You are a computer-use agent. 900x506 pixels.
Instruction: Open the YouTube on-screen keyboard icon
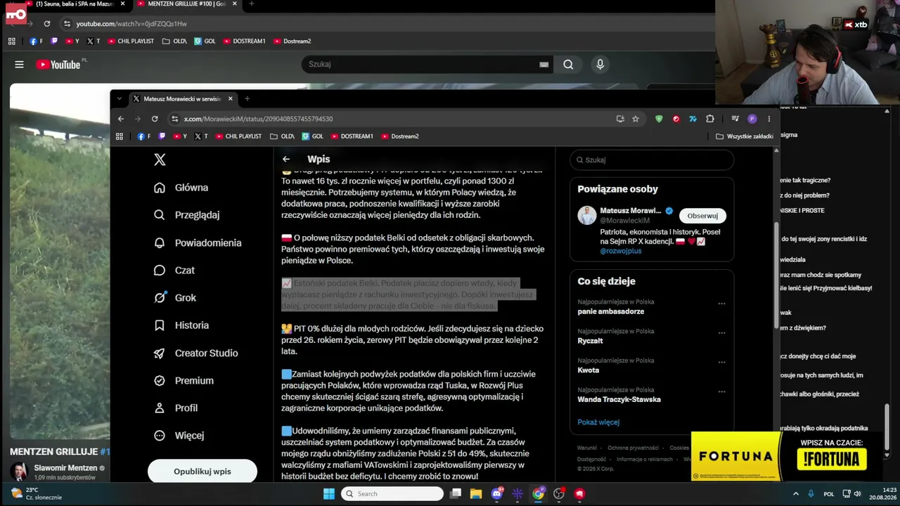tap(544, 64)
